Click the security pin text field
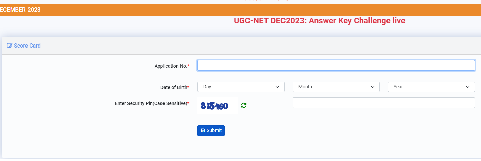Image resolution: width=481 pixels, height=161 pixels. (x=383, y=103)
